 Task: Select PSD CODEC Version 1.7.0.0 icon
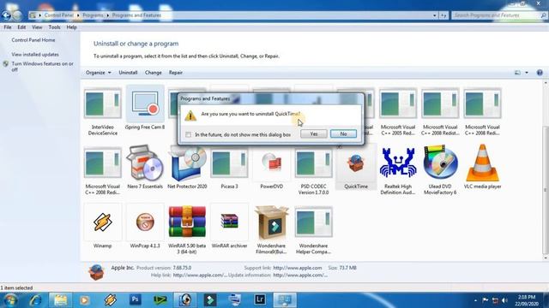313,163
